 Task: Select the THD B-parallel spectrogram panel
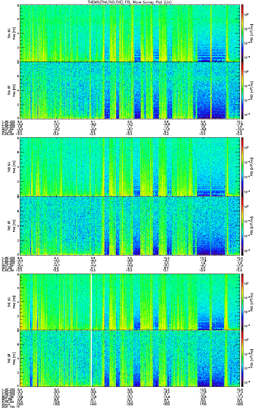[130, 225]
